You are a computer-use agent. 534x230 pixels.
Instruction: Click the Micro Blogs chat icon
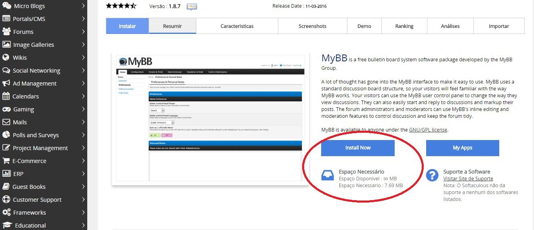click(x=6, y=6)
